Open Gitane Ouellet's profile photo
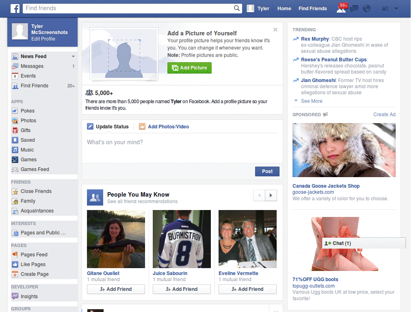 (116, 239)
